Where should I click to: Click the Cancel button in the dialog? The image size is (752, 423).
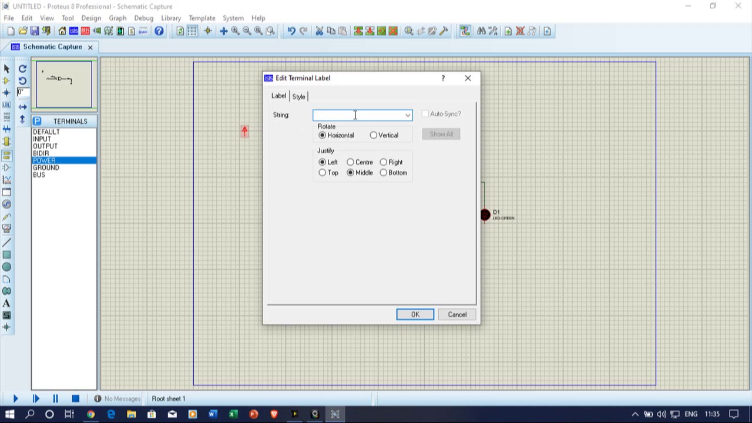(x=457, y=314)
